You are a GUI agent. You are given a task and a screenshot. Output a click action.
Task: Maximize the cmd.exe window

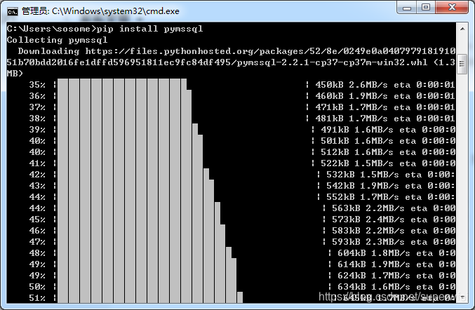click(426, 7)
